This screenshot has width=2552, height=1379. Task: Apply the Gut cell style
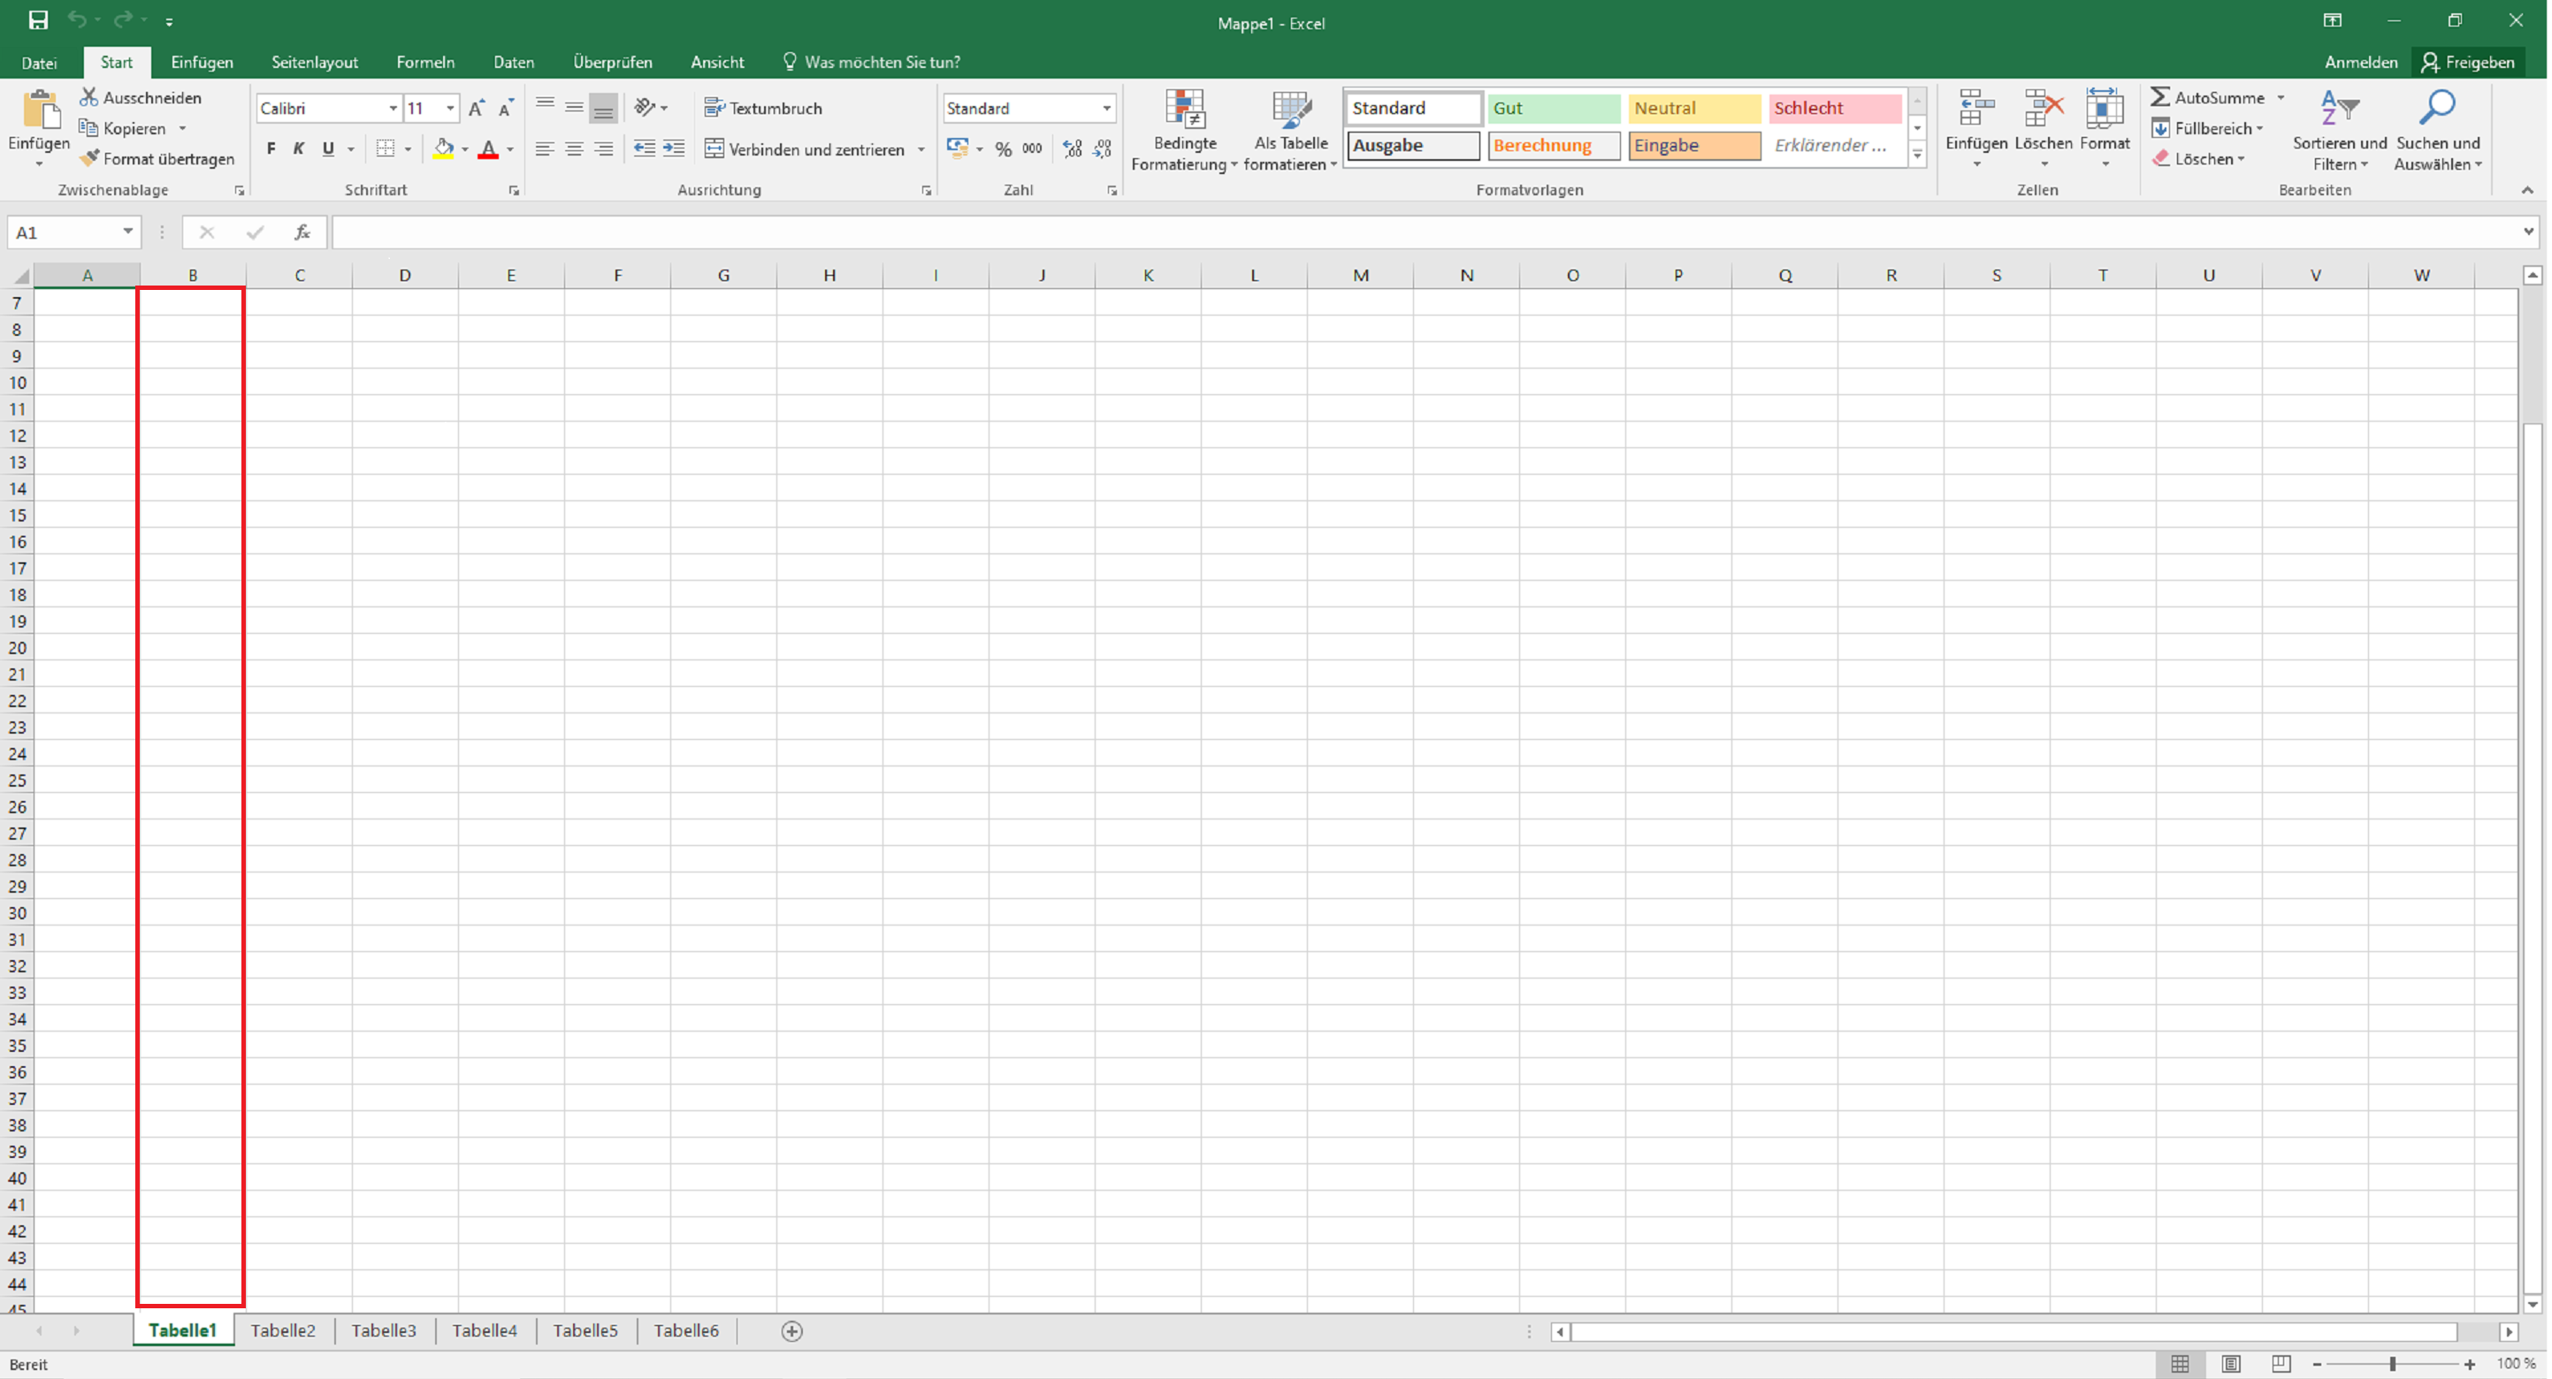pyautogui.click(x=1553, y=108)
